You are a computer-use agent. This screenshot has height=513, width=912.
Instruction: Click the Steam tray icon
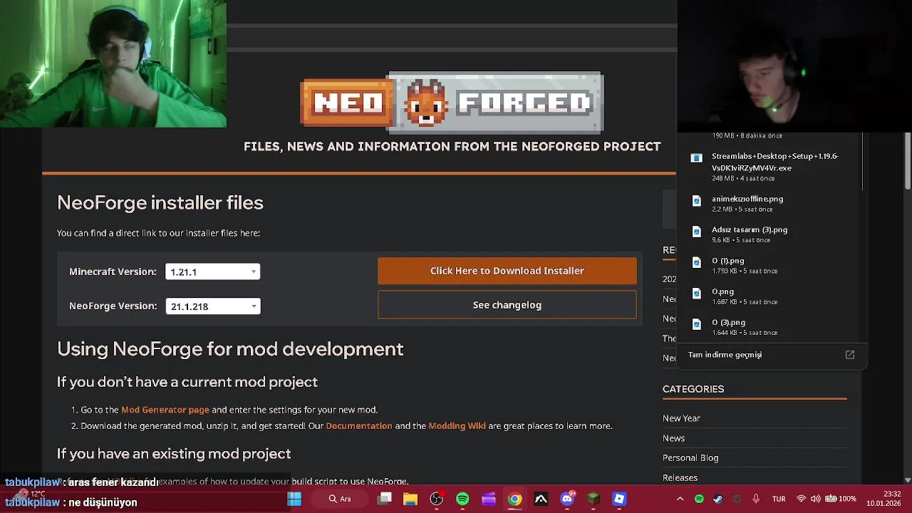pos(717,499)
